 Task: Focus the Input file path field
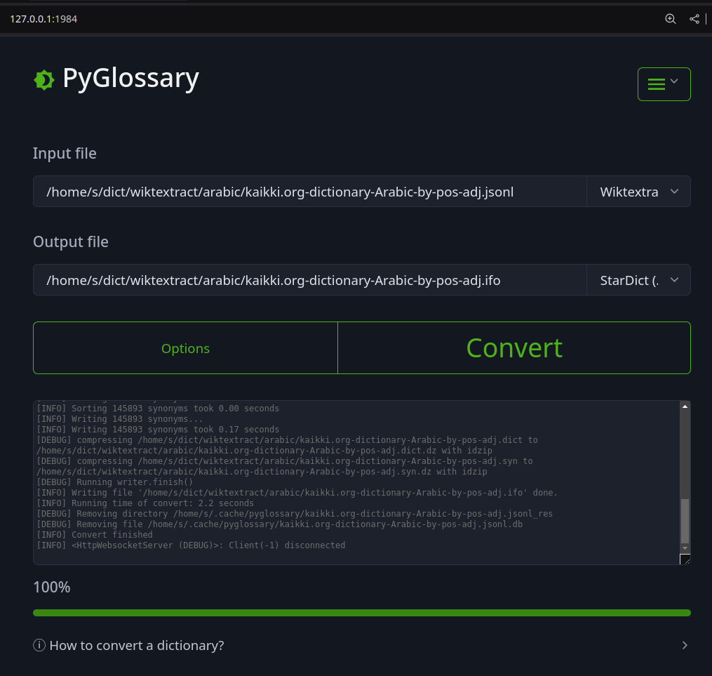pyautogui.click(x=309, y=191)
